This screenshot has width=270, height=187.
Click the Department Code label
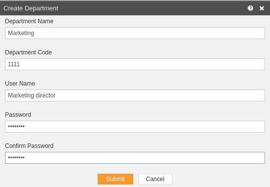pyautogui.click(x=28, y=52)
